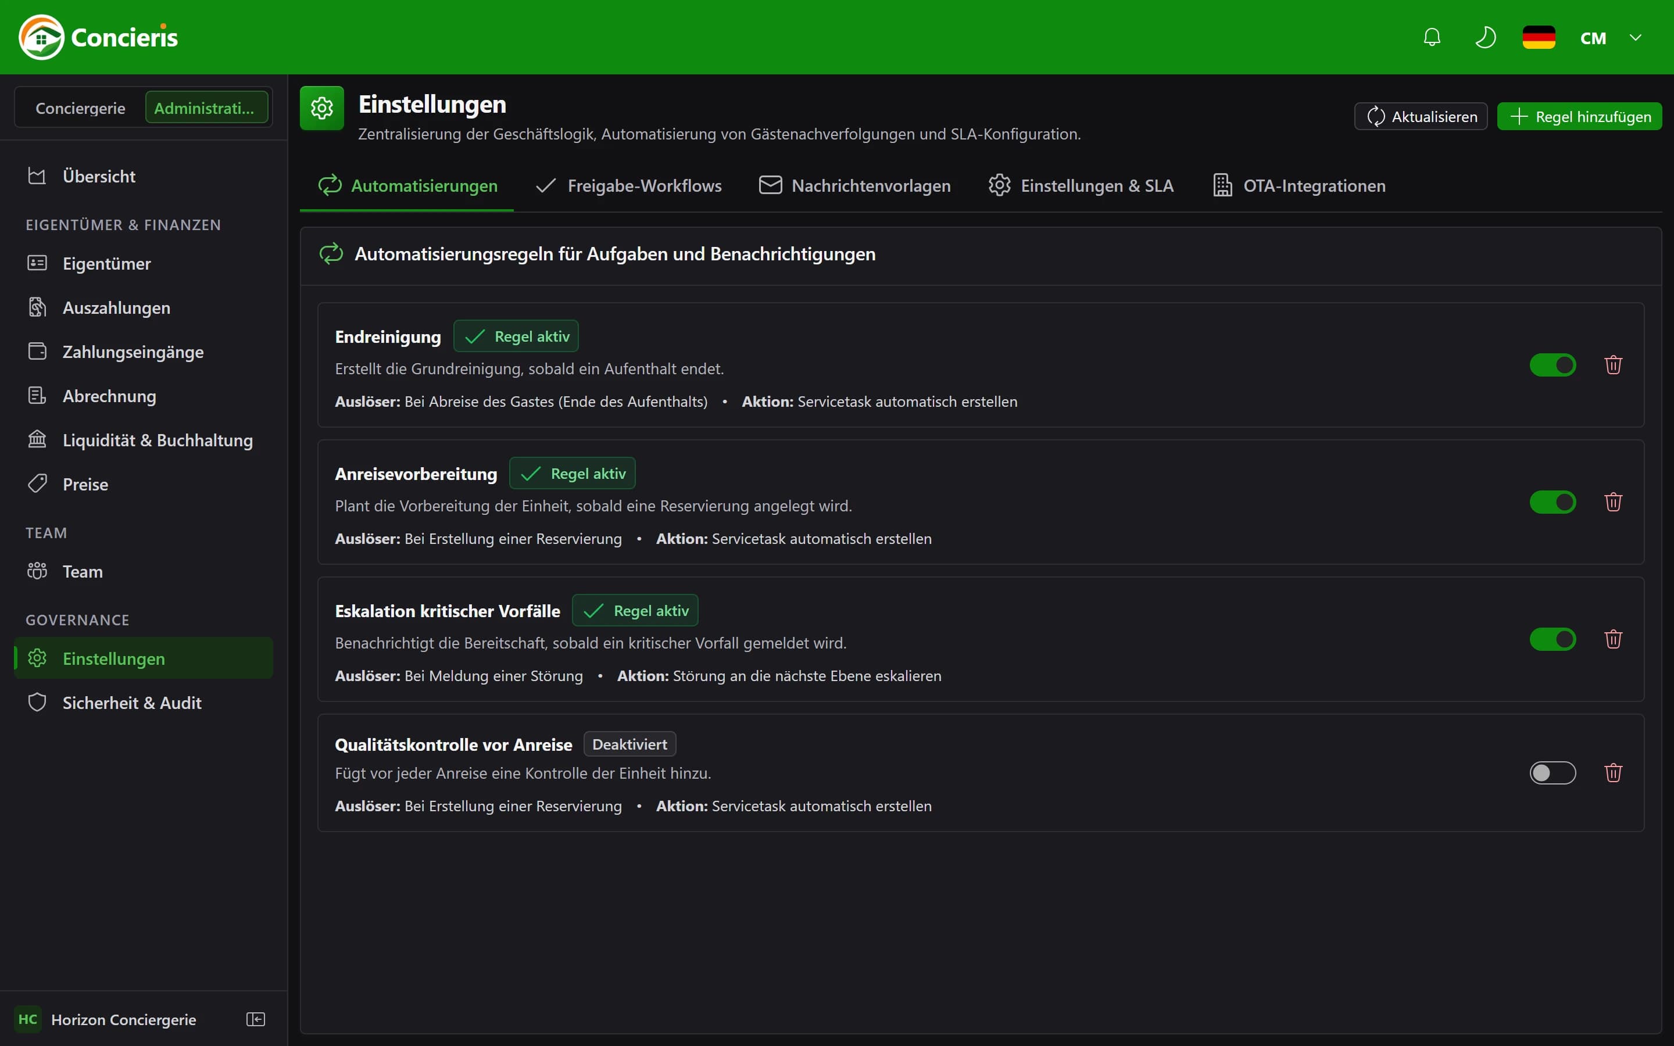Switch to Freigabe-Workflows tab
1674x1046 pixels.
click(628, 185)
